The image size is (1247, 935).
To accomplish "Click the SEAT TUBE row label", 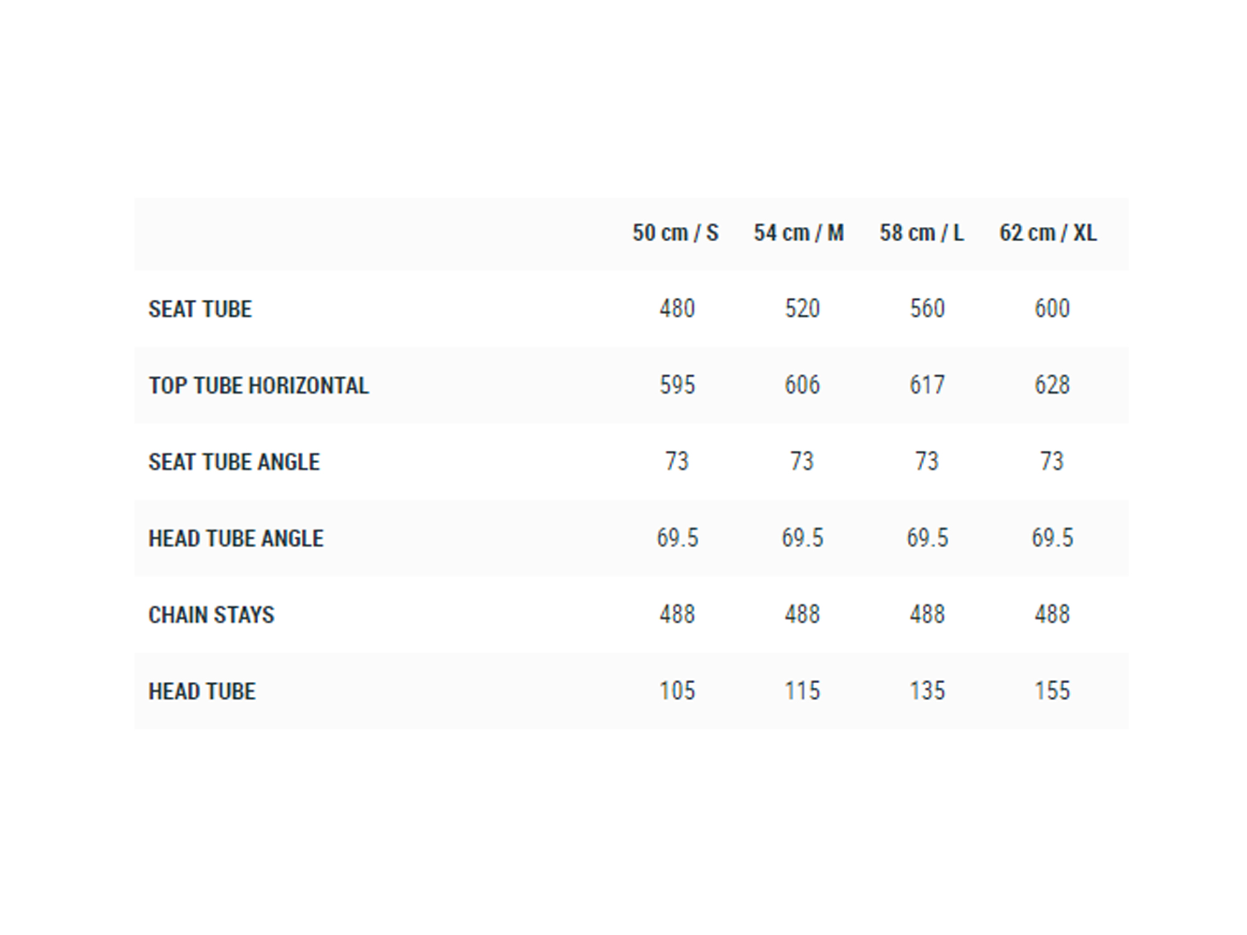I will (200, 309).
